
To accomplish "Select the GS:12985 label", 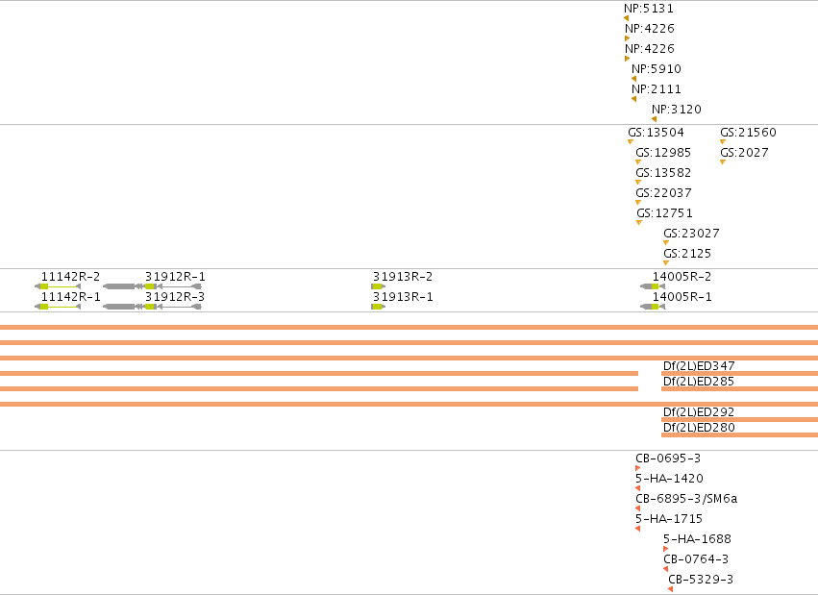I will point(663,153).
